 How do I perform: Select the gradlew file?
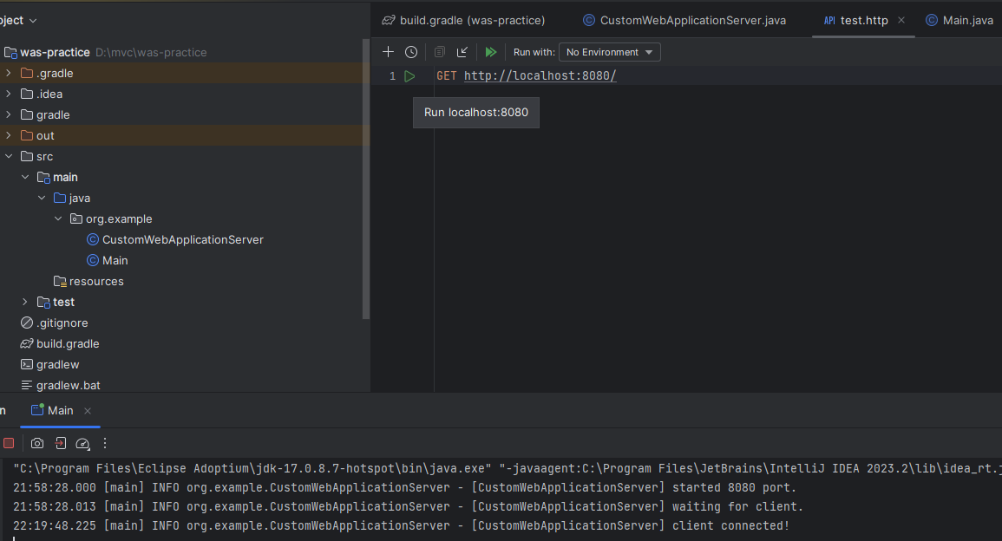(x=57, y=365)
